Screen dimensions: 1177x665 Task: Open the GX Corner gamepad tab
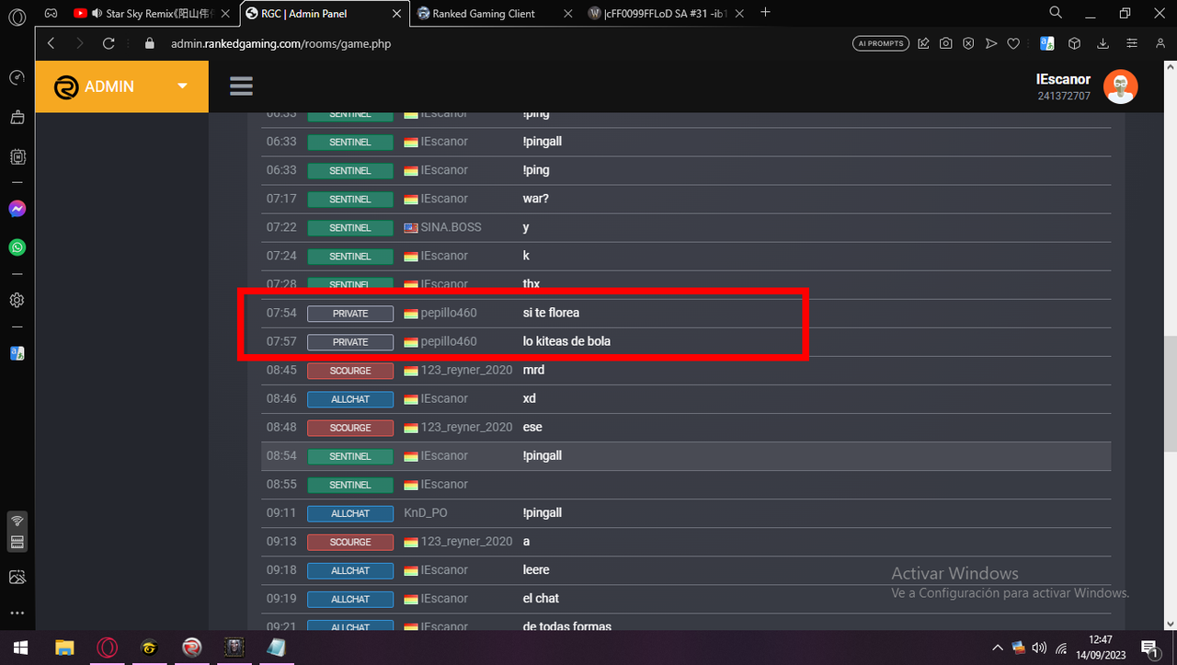[51, 14]
